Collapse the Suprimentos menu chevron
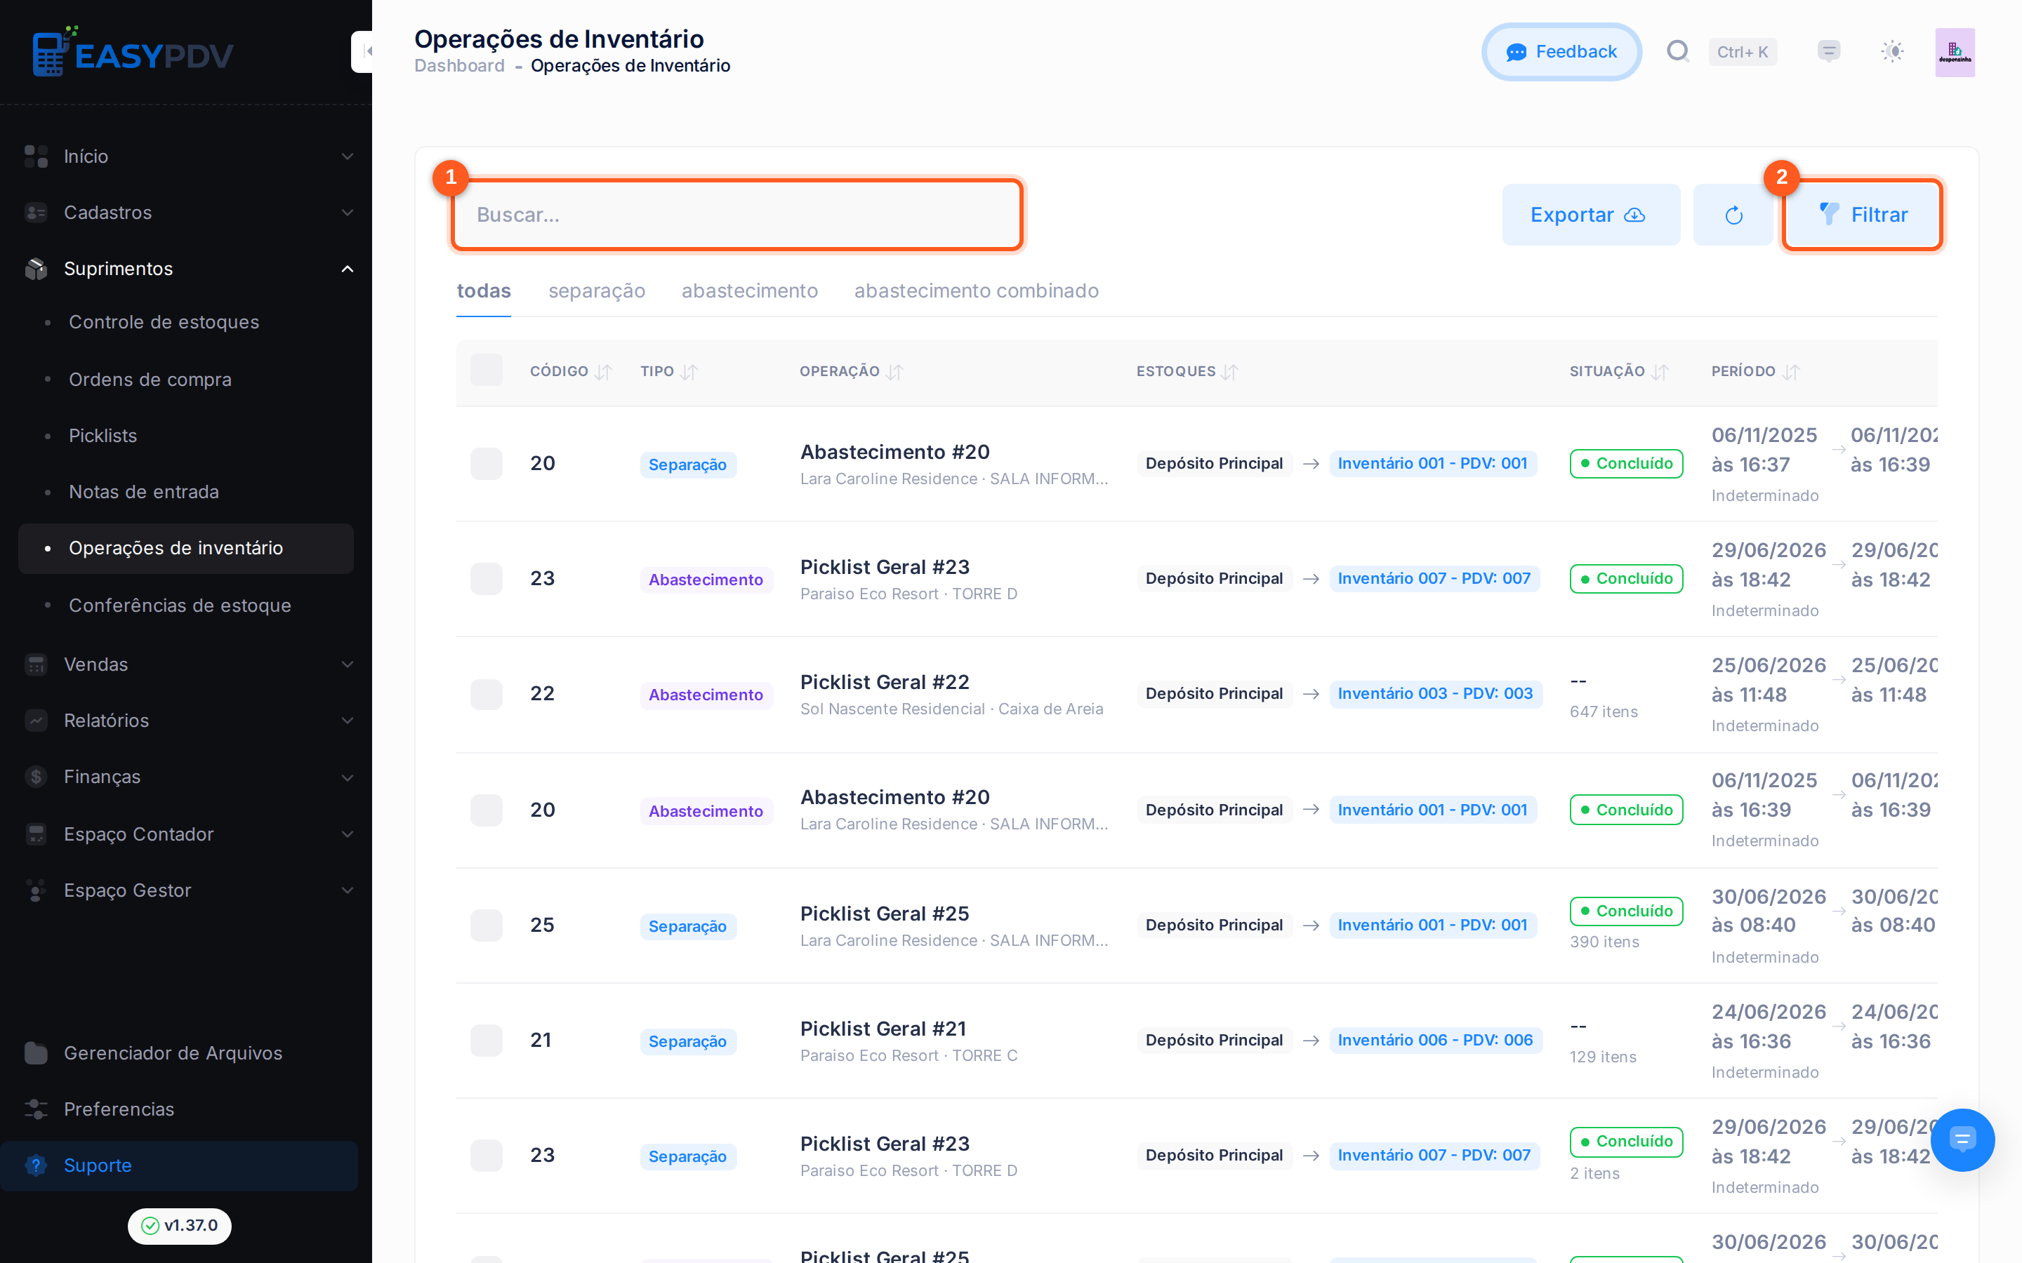The image size is (2022, 1263). pyautogui.click(x=348, y=269)
